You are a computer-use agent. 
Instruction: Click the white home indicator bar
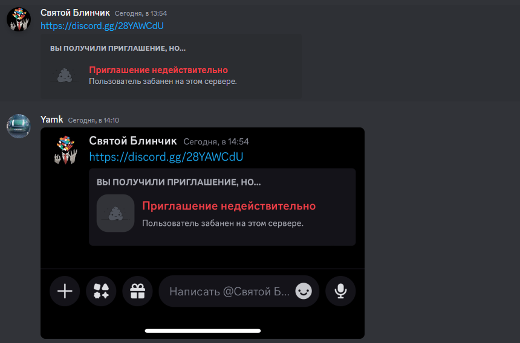click(203, 331)
